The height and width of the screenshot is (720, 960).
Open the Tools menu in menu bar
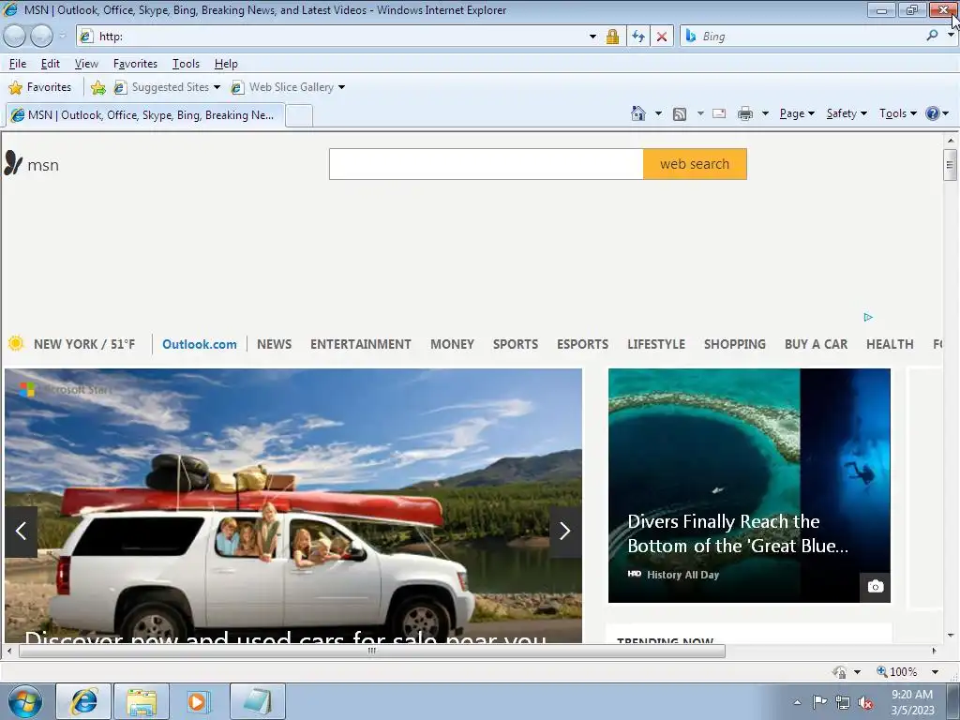(187, 64)
